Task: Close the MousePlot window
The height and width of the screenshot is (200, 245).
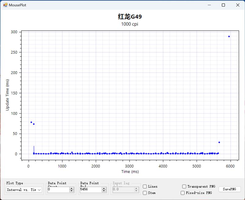Action: click(238, 5)
